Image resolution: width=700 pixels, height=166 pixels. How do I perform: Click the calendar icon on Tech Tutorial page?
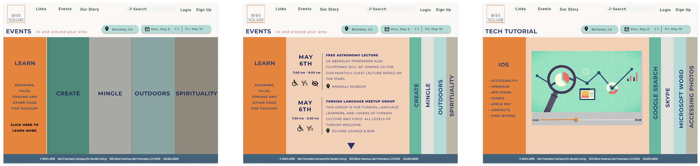tap(626, 29)
